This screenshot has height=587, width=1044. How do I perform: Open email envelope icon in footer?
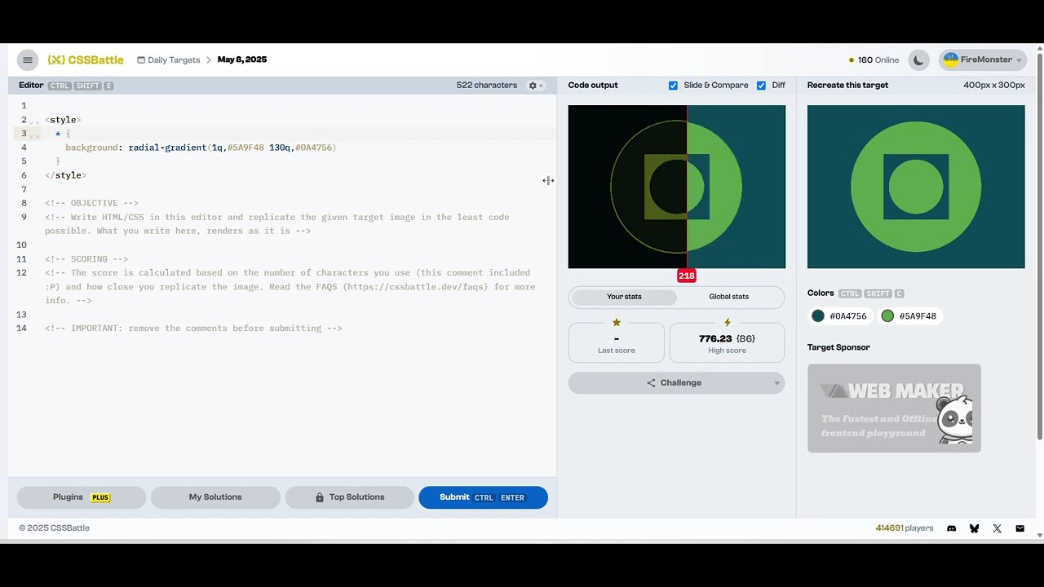coord(1020,528)
